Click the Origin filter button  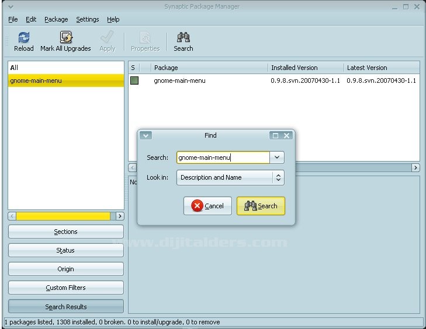(x=66, y=269)
